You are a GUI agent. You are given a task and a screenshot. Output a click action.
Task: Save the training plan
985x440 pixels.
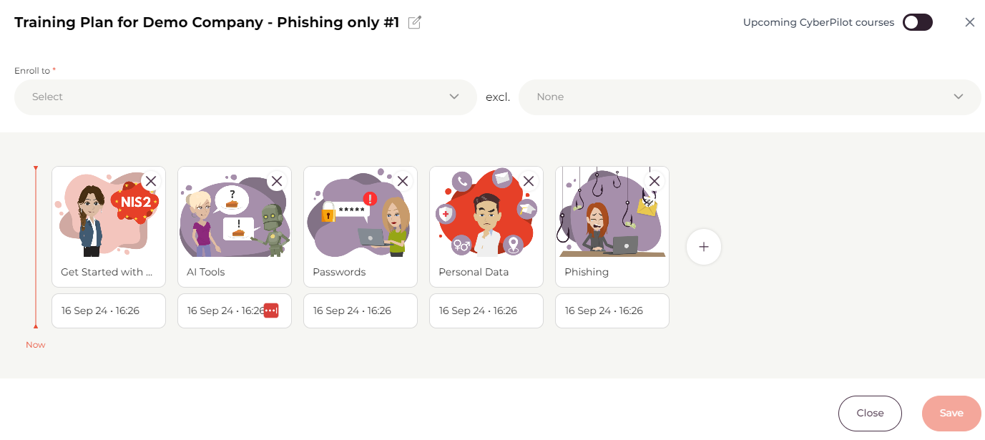951,413
